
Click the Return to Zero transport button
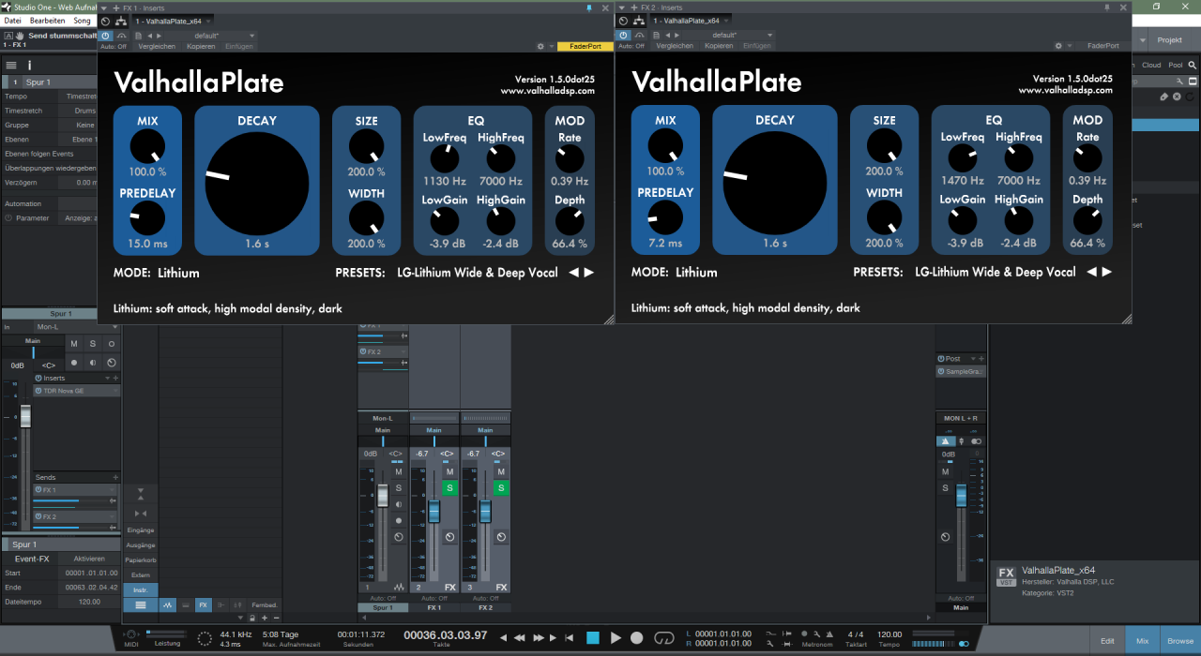569,637
